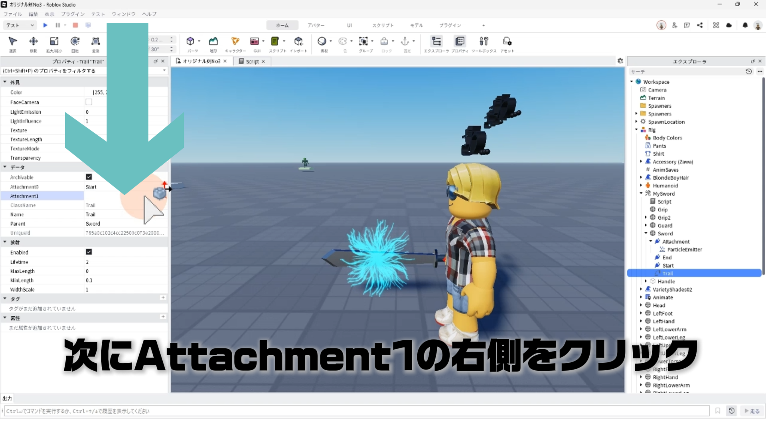Open the Terrain editor icon
This screenshot has width=766, height=431.
pyautogui.click(x=213, y=42)
